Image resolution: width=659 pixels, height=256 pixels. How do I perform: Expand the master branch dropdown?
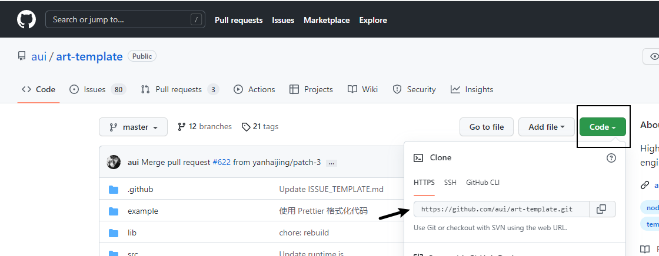pos(133,127)
